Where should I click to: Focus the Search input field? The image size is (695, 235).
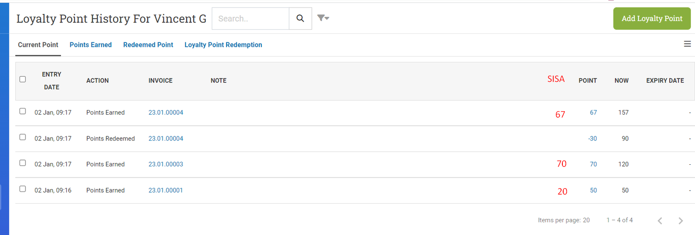(250, 19)
